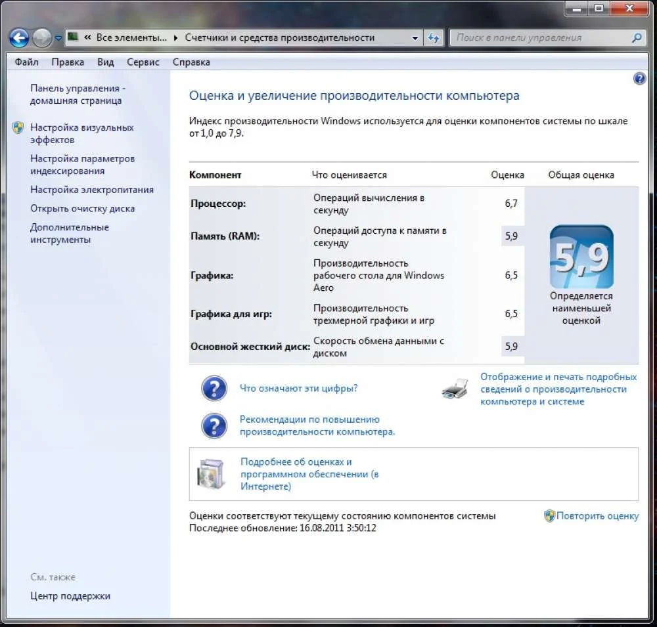Maximize the window

pos(599,9)
